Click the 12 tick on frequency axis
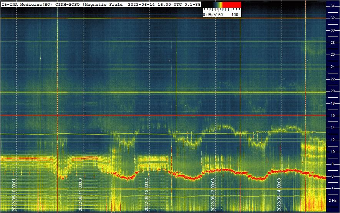Viewport: 340px width, 213px height. pos(333,140)
